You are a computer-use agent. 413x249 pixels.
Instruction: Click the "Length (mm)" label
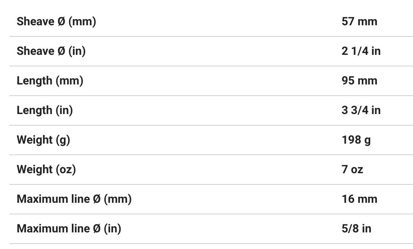50,81
